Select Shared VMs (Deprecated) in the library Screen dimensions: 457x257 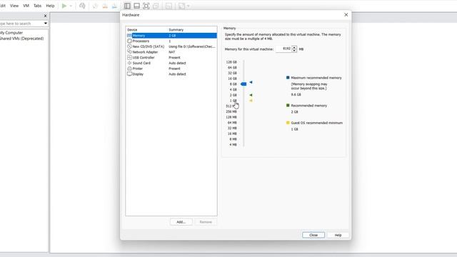click(22, 38)
